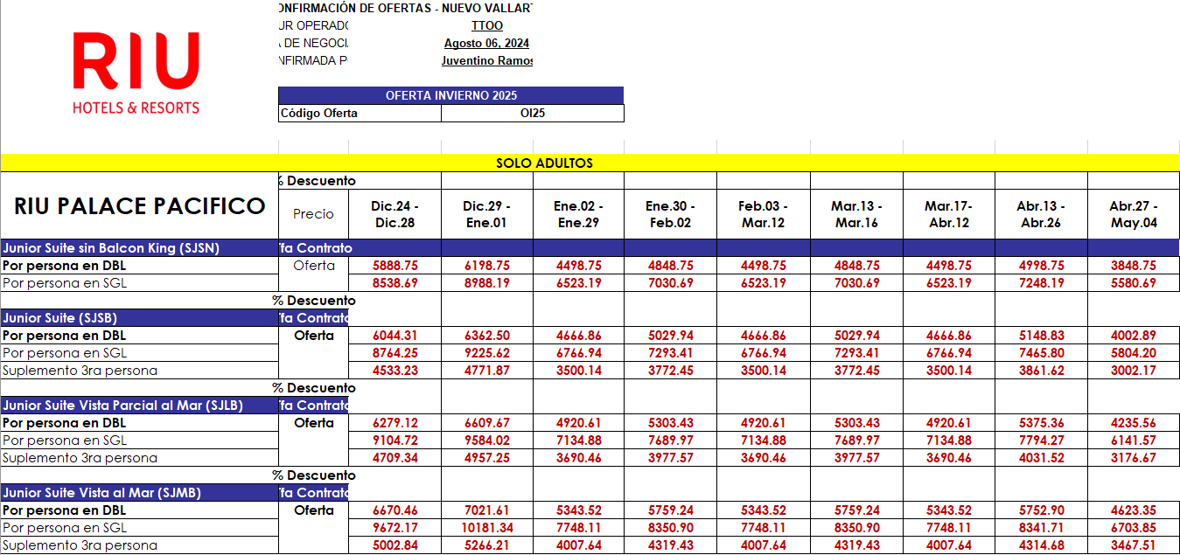Click the yellow SOLO ADULTOS banner

(x=590, y=163)
